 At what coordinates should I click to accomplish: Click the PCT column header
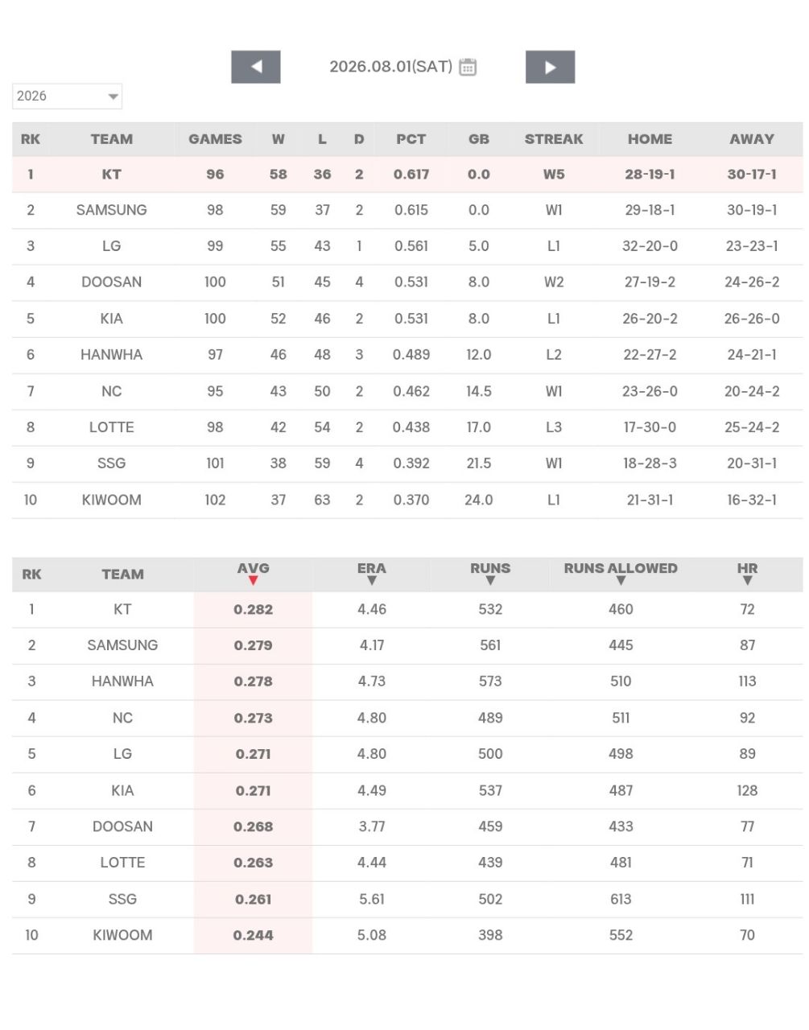tap(411, 139)
